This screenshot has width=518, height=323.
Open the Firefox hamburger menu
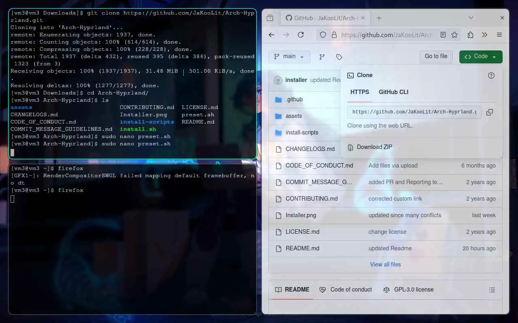(x=499, y=35)
